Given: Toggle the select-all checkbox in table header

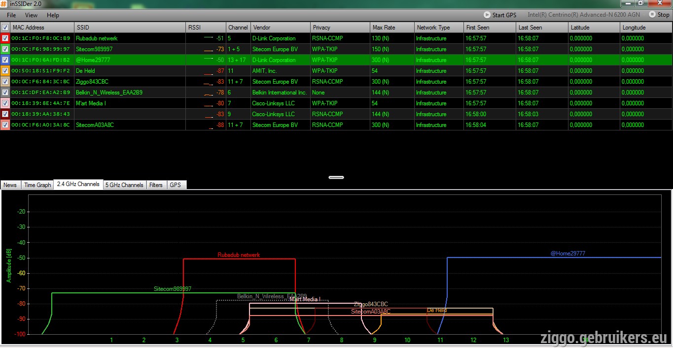Looking at the screenshot, I should [x=5, y=28].
